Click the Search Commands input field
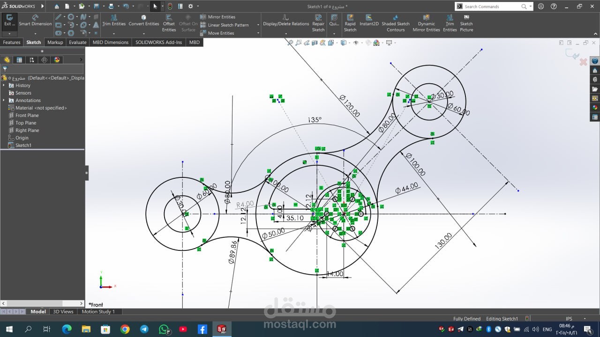 pos(491,7)
